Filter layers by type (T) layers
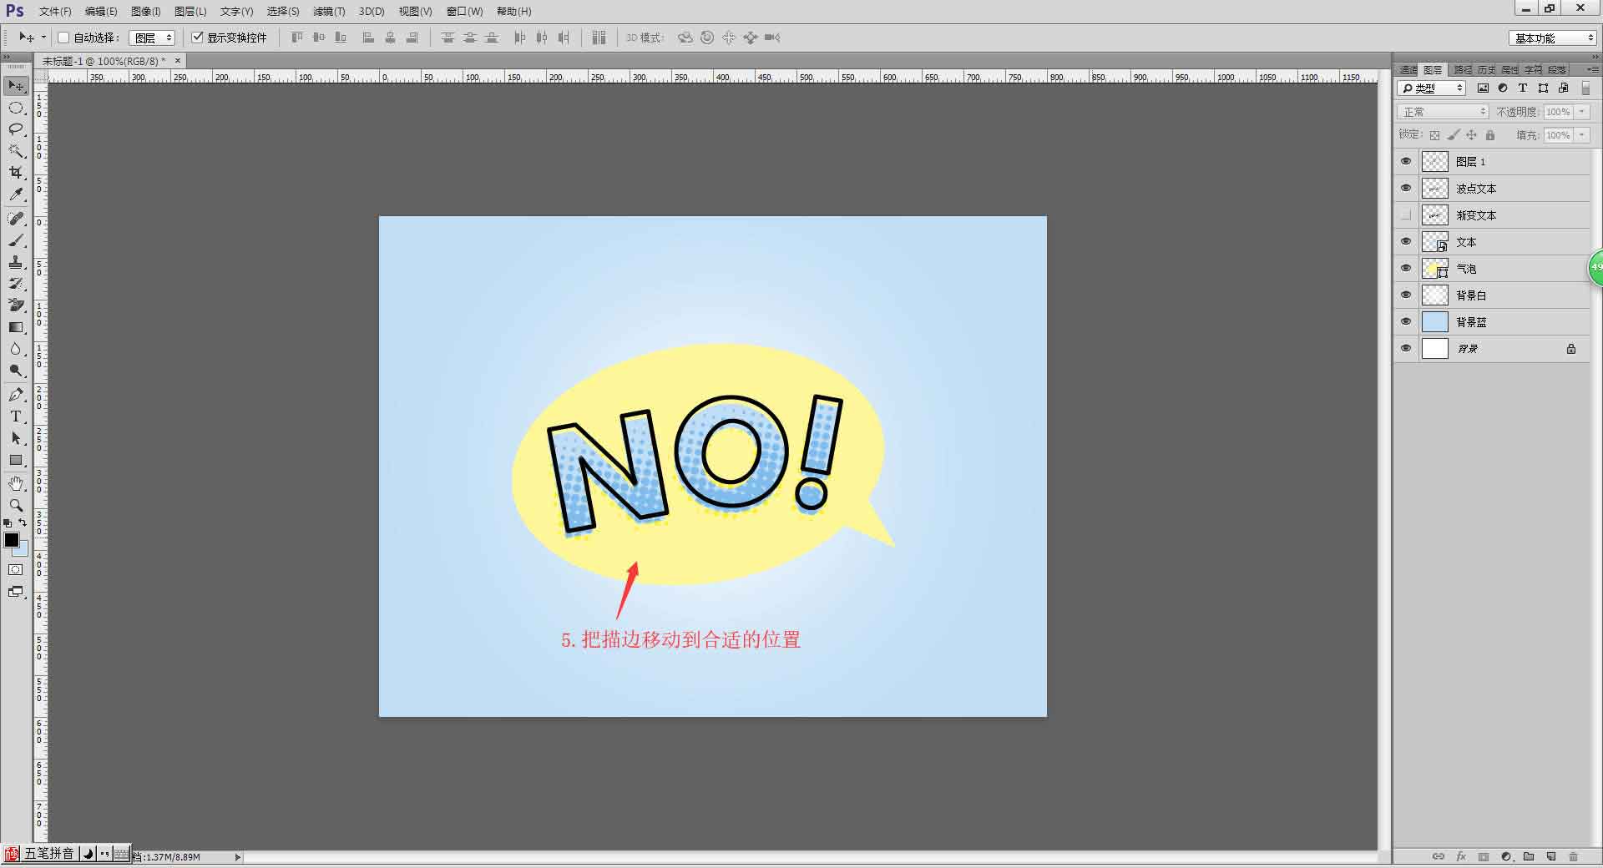Image resolution: width=1603 pixels, height=868 pixels. coord(1523,88)
